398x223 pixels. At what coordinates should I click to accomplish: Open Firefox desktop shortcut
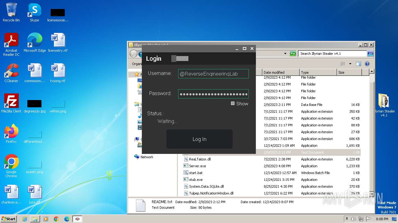pyautogui.click(x=11, y=134)
